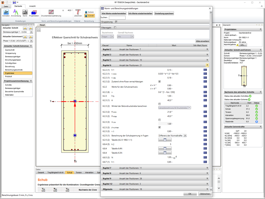Screen dimensions: 265x199
Task: Expand Kapitel 3 group
Action: coord(207,54)
